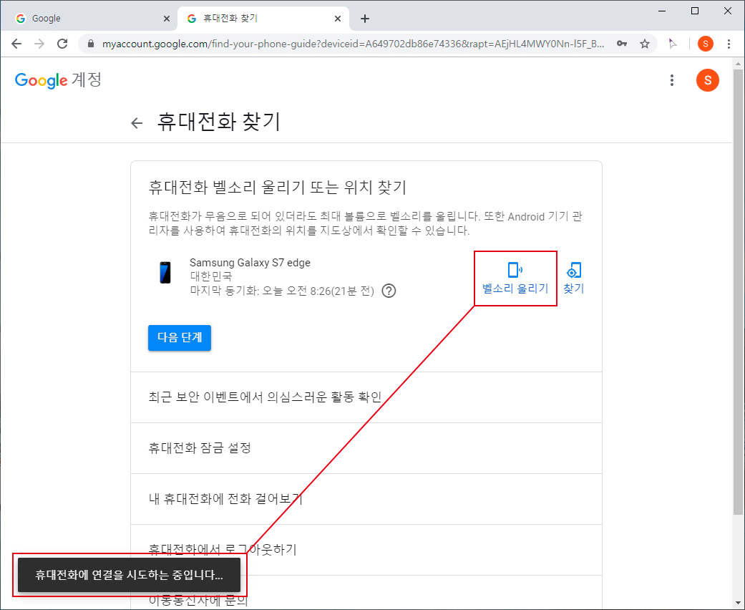This screenshot has height=610, width=745.
Task: Open the new tab plus button
Action: click(364, 19)
